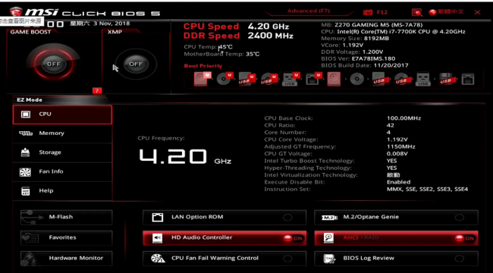Select the legacy CD/DVD boot icon without U badge
The height and width of the screenshot is (273, 493).
tap(357, 79)
